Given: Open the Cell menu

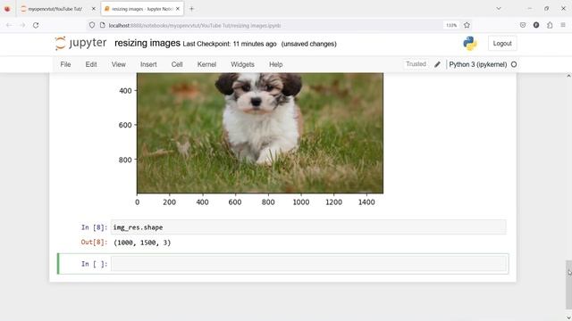Looking at the screenshot, I should pos(177,64).
